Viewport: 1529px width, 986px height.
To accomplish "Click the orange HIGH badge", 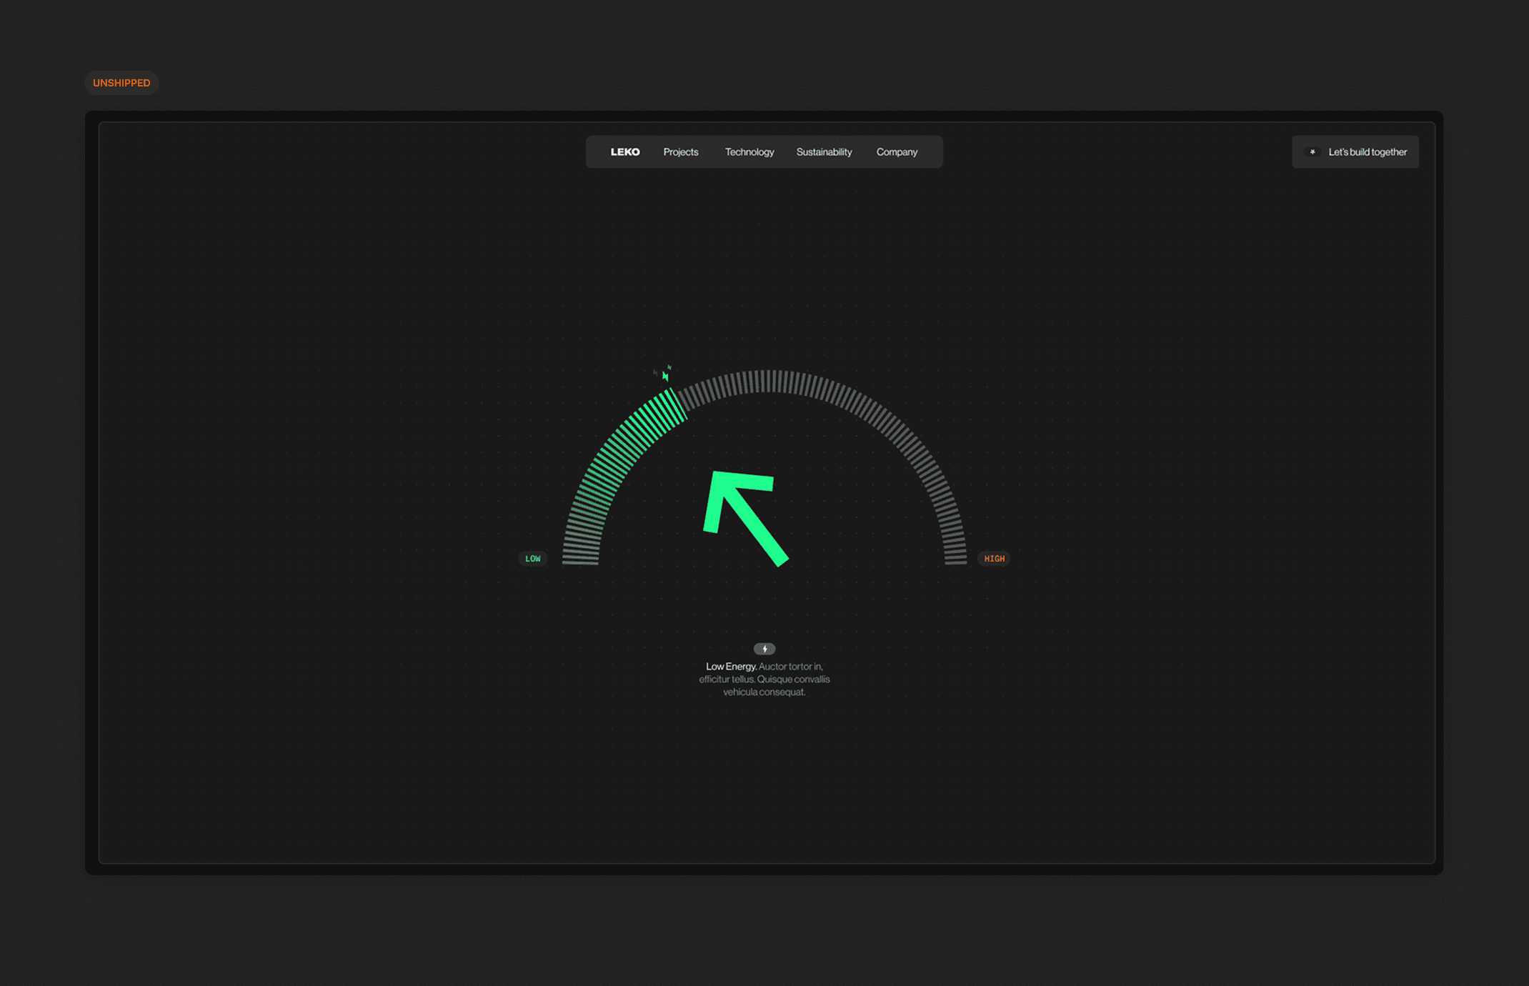I will pyautogui.click(x=994, y=559).
